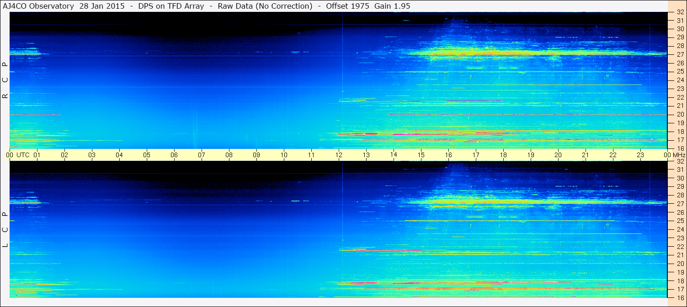Click the 05 hour marker on time axis

tap(147, 155)
